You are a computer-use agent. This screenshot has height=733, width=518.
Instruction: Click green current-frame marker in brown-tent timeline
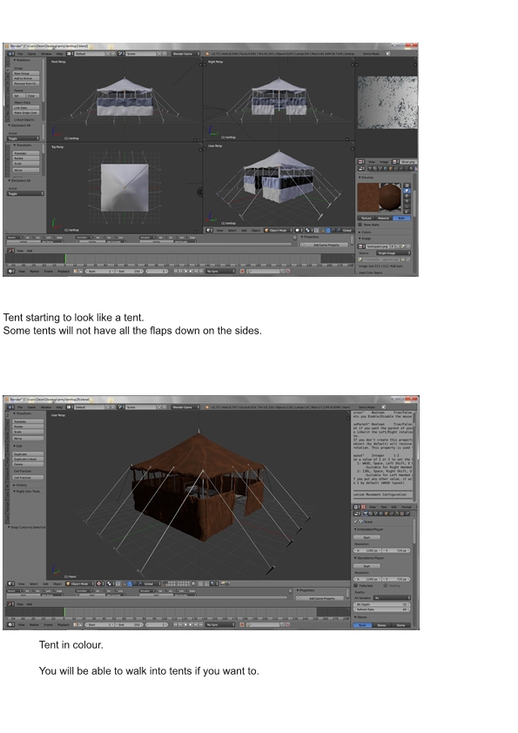[64, 611]
